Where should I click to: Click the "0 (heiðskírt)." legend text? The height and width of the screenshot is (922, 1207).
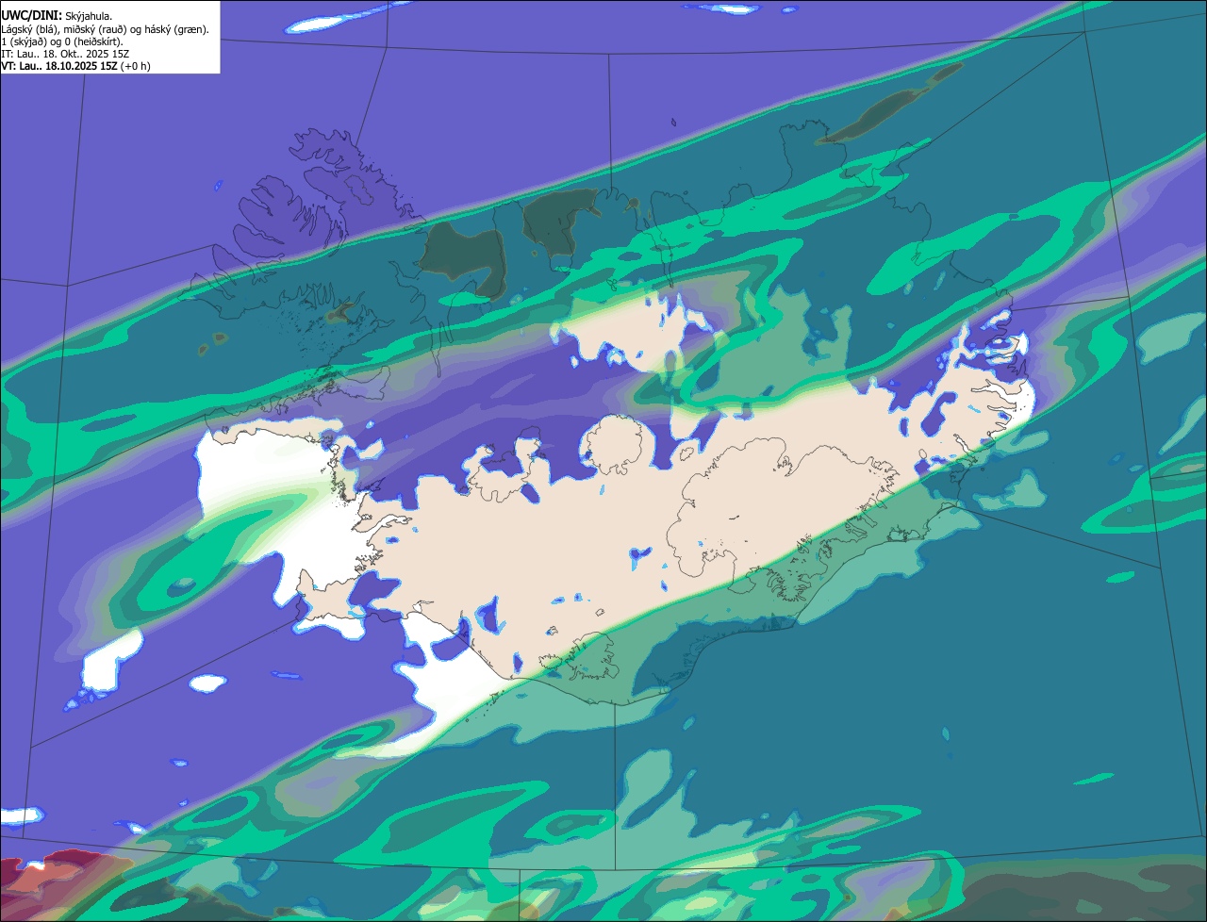[x=93, y=41]
